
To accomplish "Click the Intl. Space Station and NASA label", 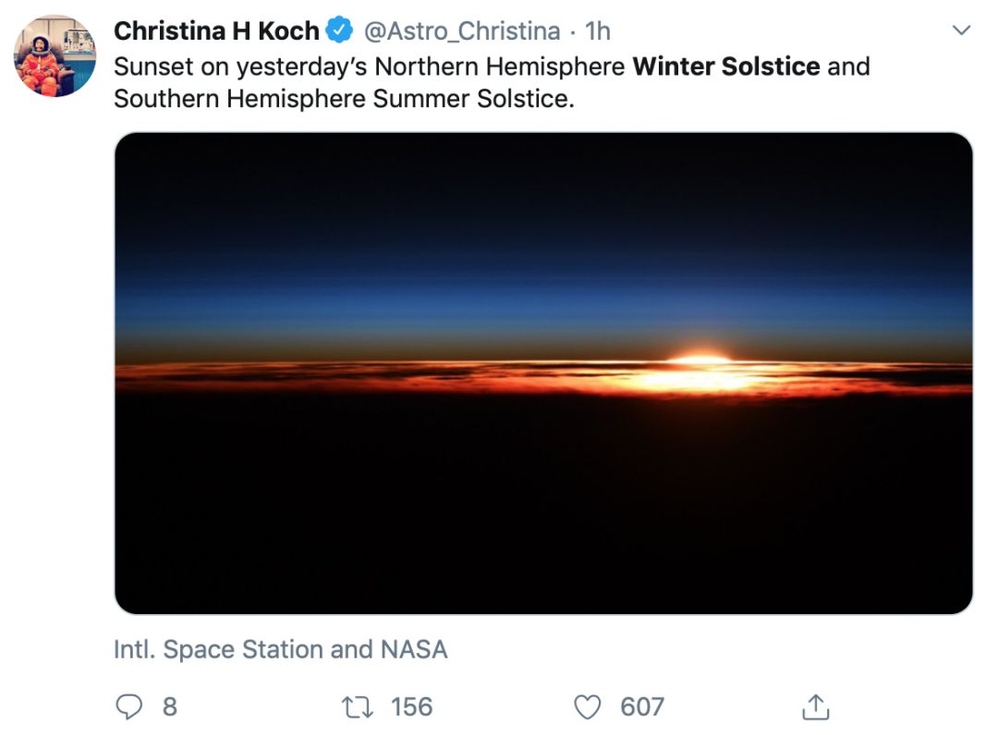I will [280, 649].
